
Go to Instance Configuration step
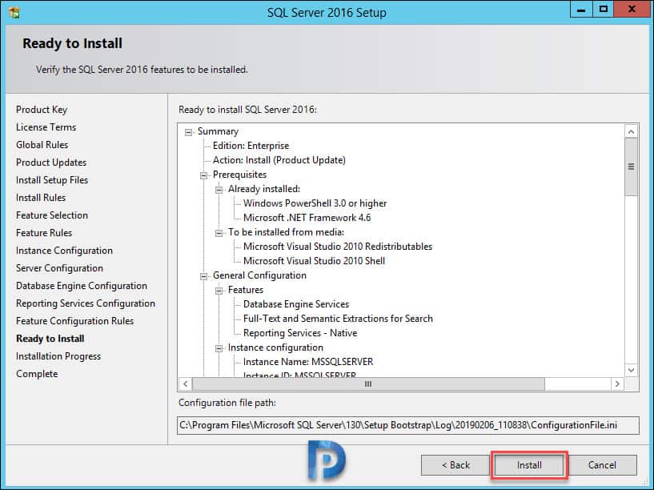[64, 251]
